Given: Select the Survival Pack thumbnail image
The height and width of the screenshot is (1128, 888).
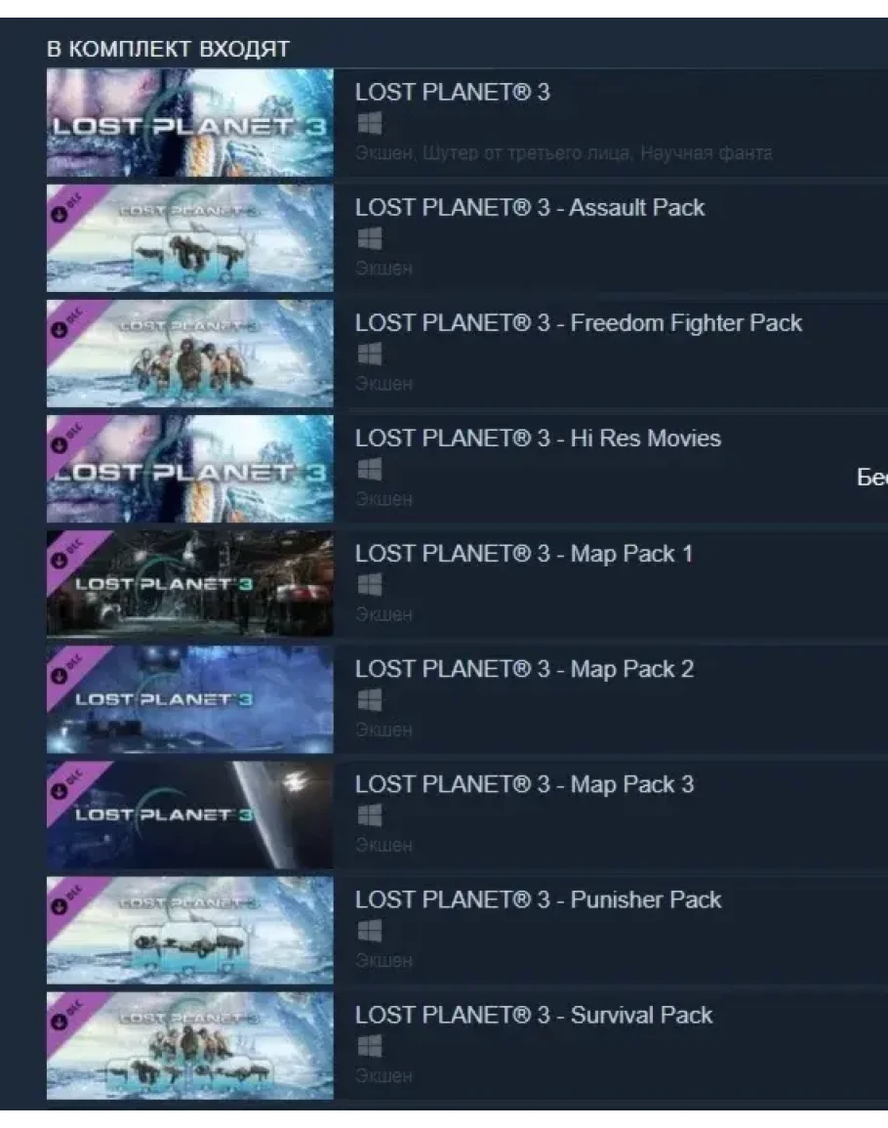Looking at the screenshot, I should [190, 1045].
